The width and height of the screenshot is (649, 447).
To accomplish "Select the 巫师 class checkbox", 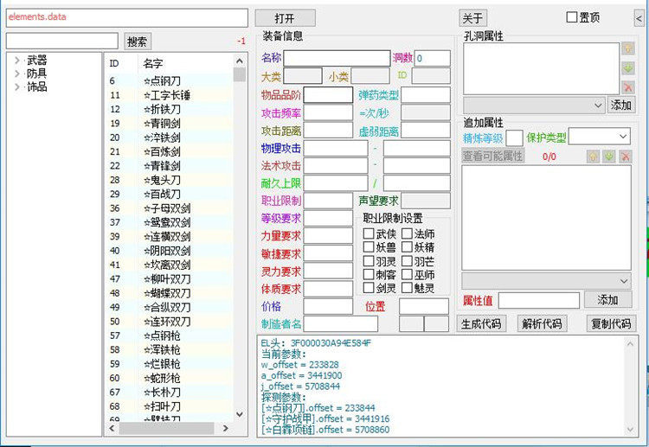I will (407, 274).
